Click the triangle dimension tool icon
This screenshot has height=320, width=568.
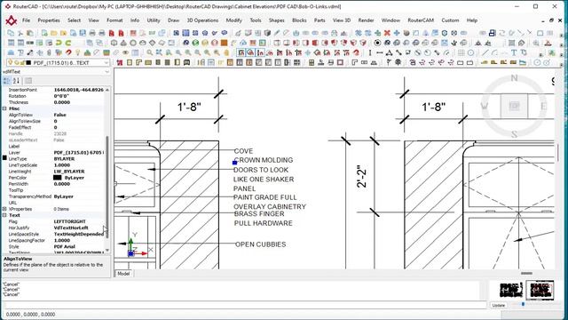(389, 52)
